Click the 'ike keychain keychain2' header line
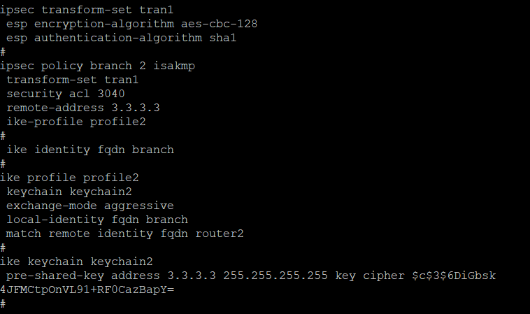 click(x=76, y=261)
